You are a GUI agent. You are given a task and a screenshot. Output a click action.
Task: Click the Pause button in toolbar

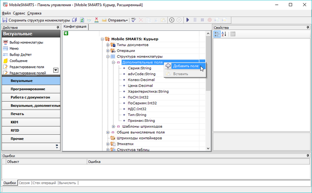click(x=195, y=20)
